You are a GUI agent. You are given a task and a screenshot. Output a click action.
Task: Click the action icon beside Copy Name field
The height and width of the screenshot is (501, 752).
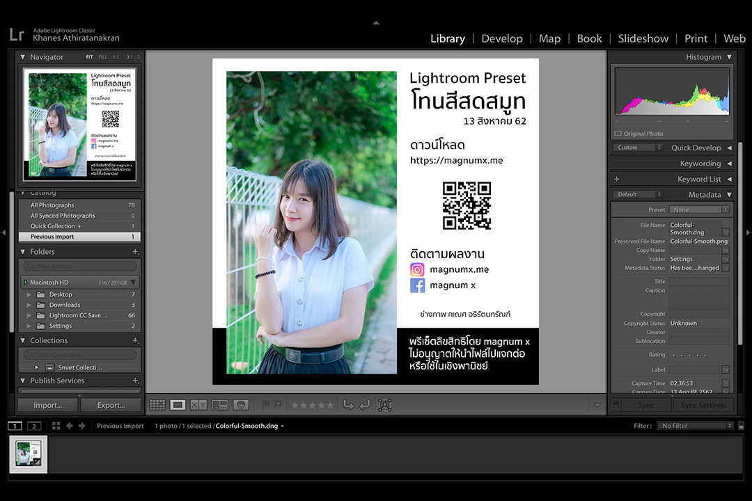[726, 250]
